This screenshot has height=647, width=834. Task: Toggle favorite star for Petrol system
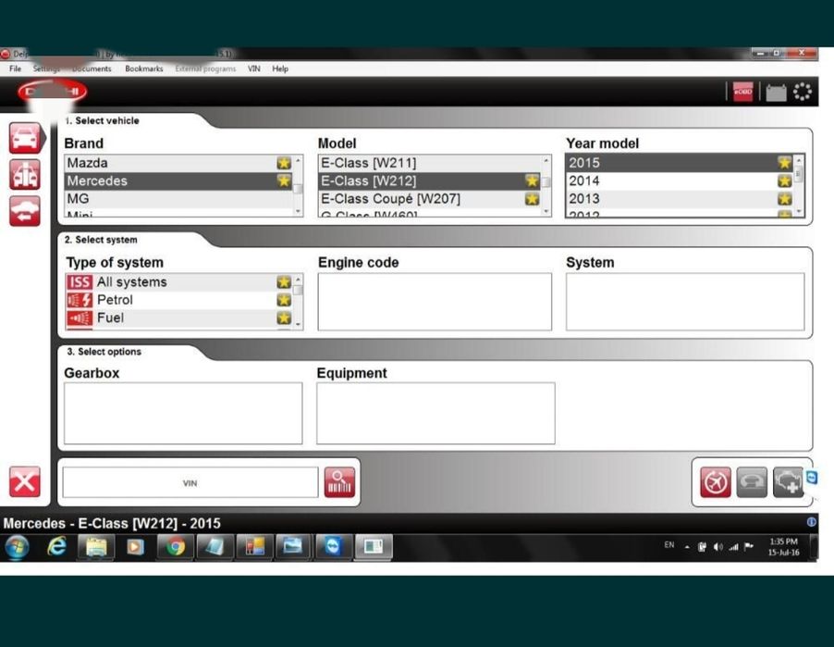pos(284,300)
